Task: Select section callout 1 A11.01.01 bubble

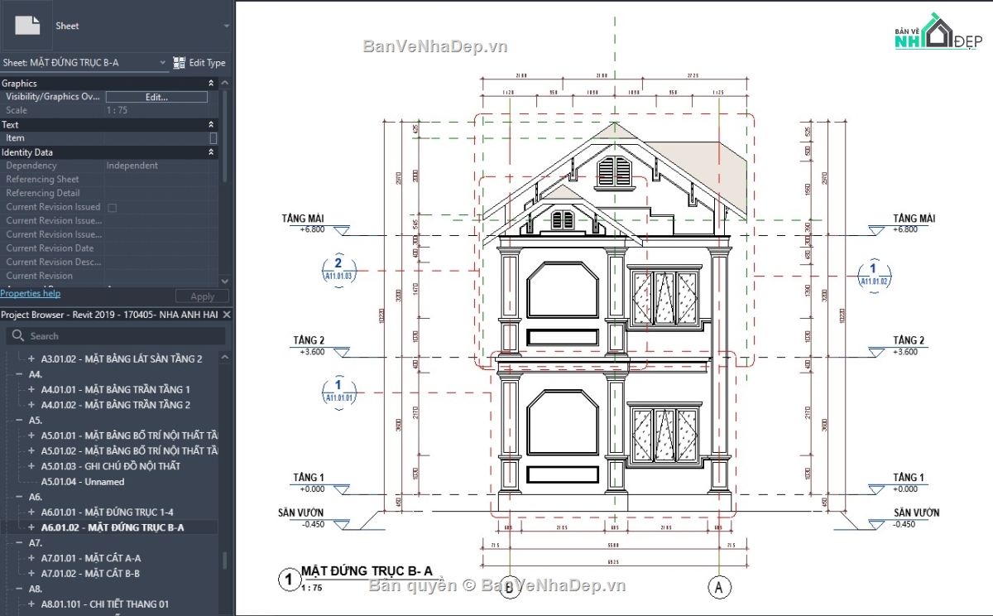Action: [x=338, y=391]
